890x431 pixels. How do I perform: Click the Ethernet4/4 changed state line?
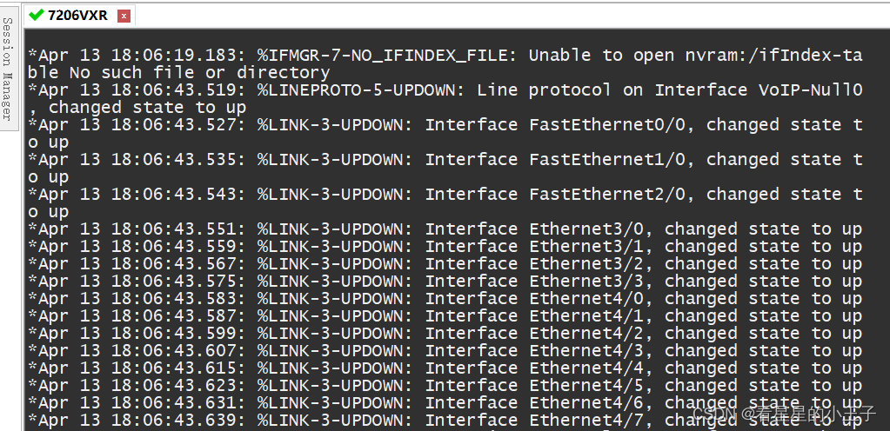click(x=445, y=368)
